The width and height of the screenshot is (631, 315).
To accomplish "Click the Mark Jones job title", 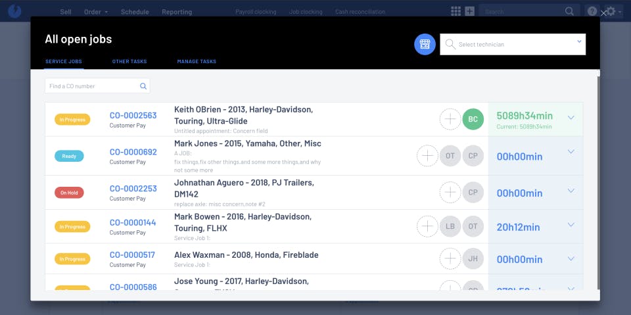I will (x=248, y=143).
